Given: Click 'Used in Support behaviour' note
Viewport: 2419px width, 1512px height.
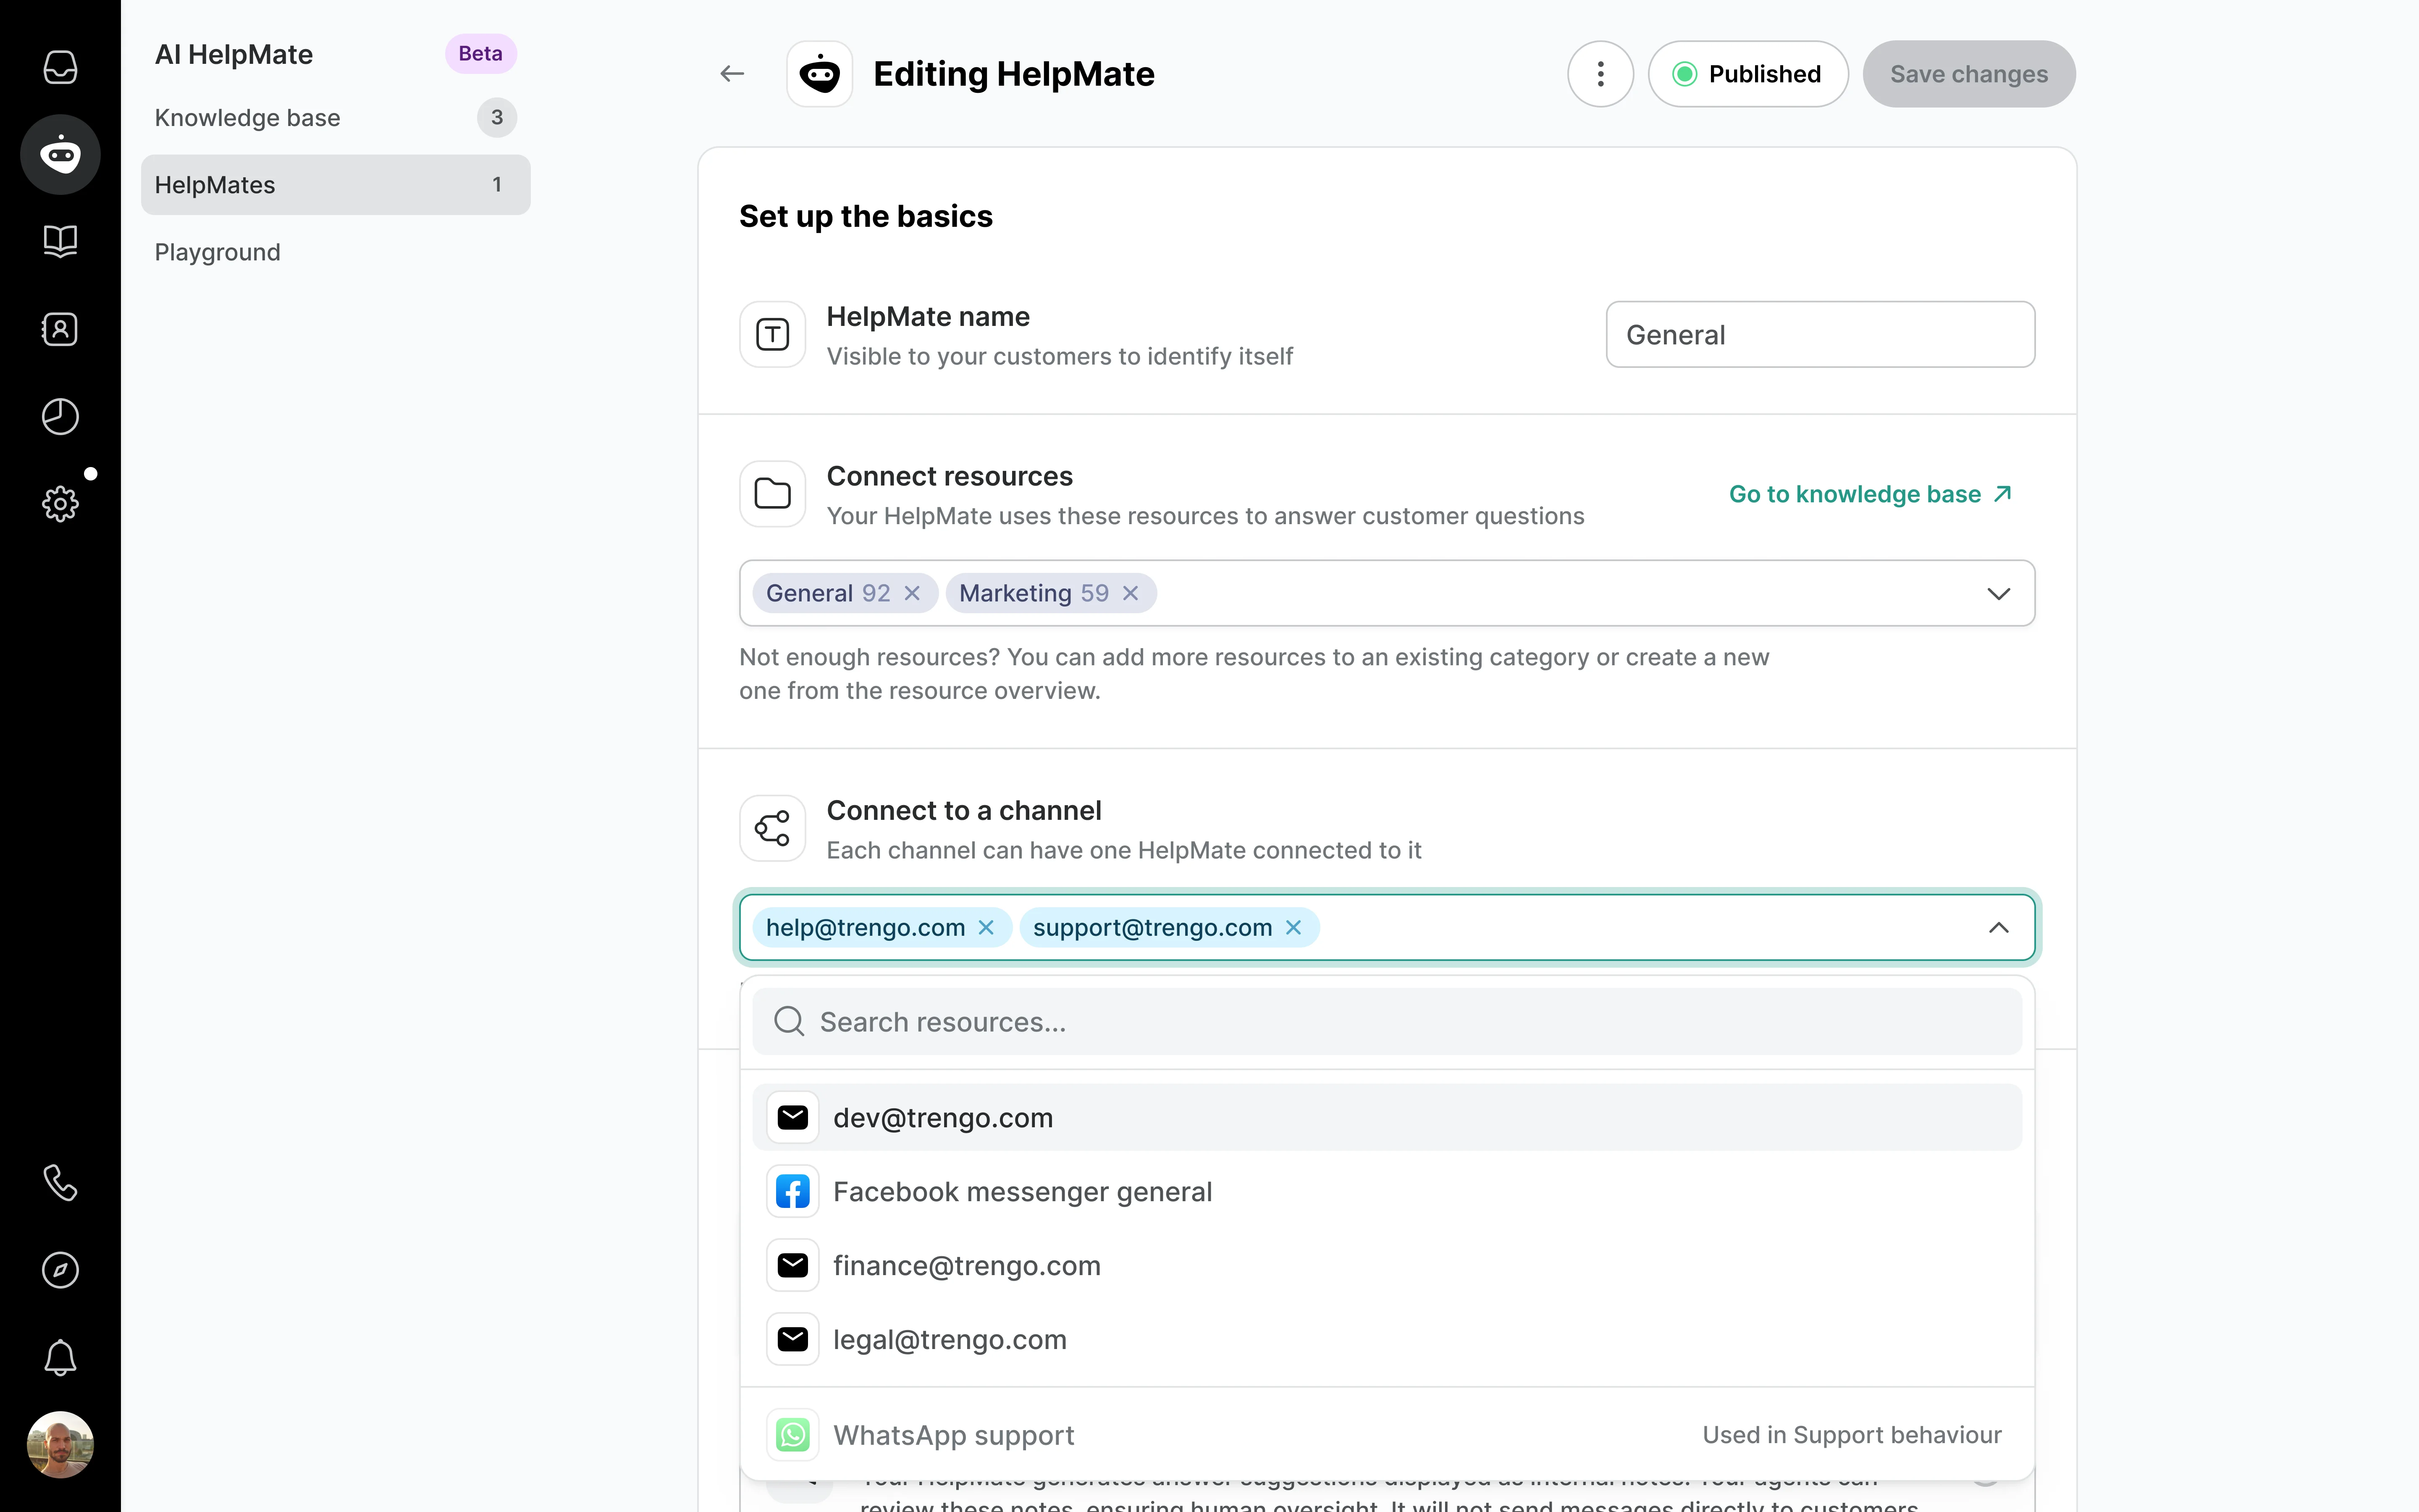Looking at the screenshot, I should (1852, 1435).
